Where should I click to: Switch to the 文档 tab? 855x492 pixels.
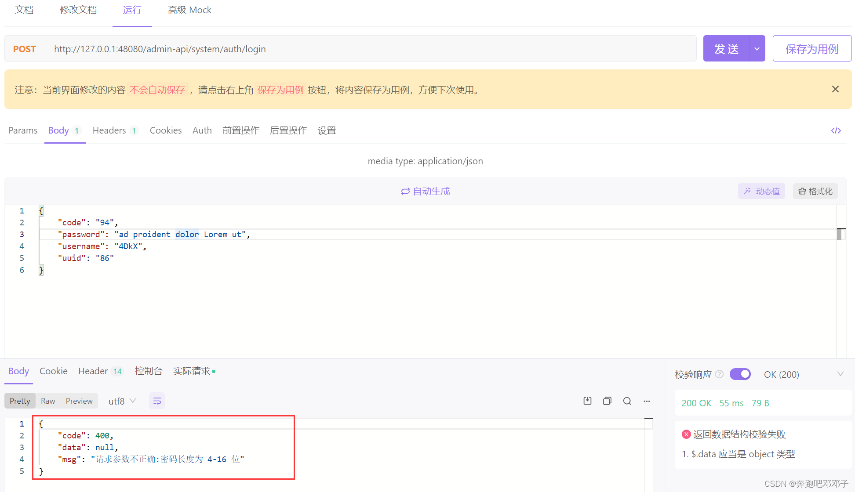[24, 10]
